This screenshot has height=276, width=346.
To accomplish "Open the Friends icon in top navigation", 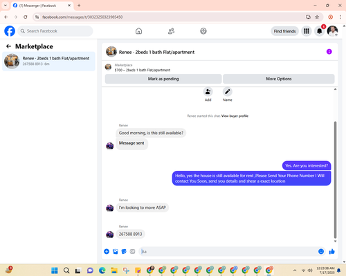I will pos(171,31).
